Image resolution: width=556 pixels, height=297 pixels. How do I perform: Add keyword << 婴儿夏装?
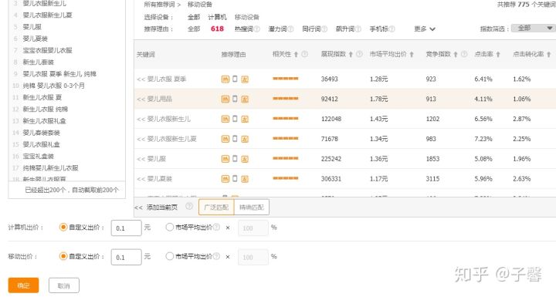154,179
